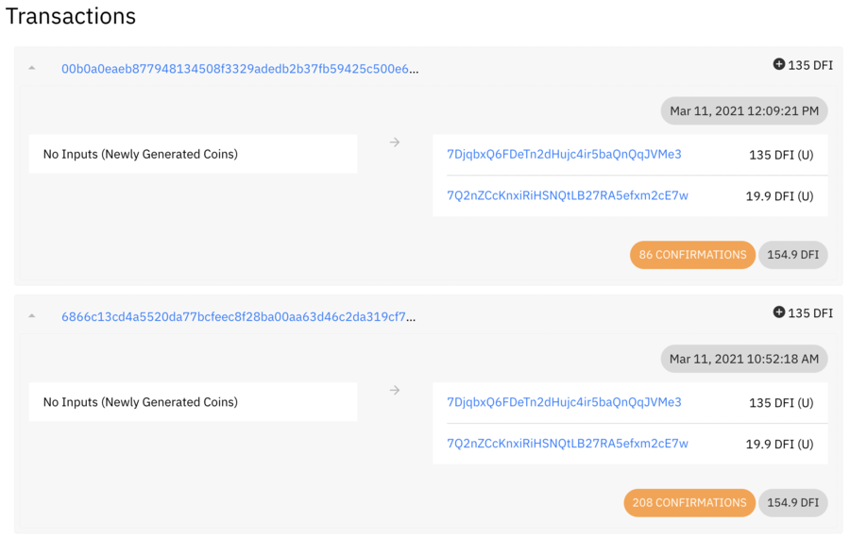Viewport: 850px width, 539px height.
Task: Click the Mar 11, 2021 12:09:21 PM timestamp
Action: [744, 111]
